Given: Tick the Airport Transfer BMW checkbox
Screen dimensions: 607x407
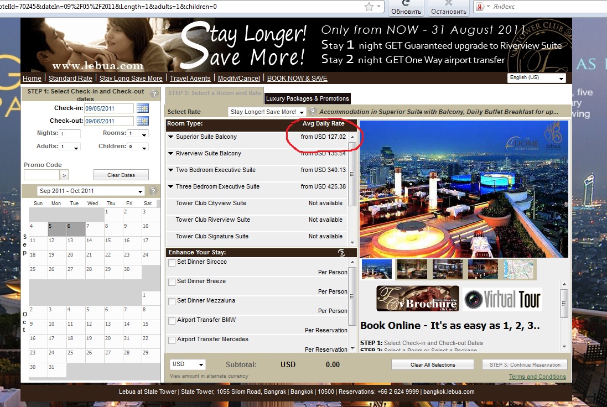Looking at the screenshot, I should point(172,321).
